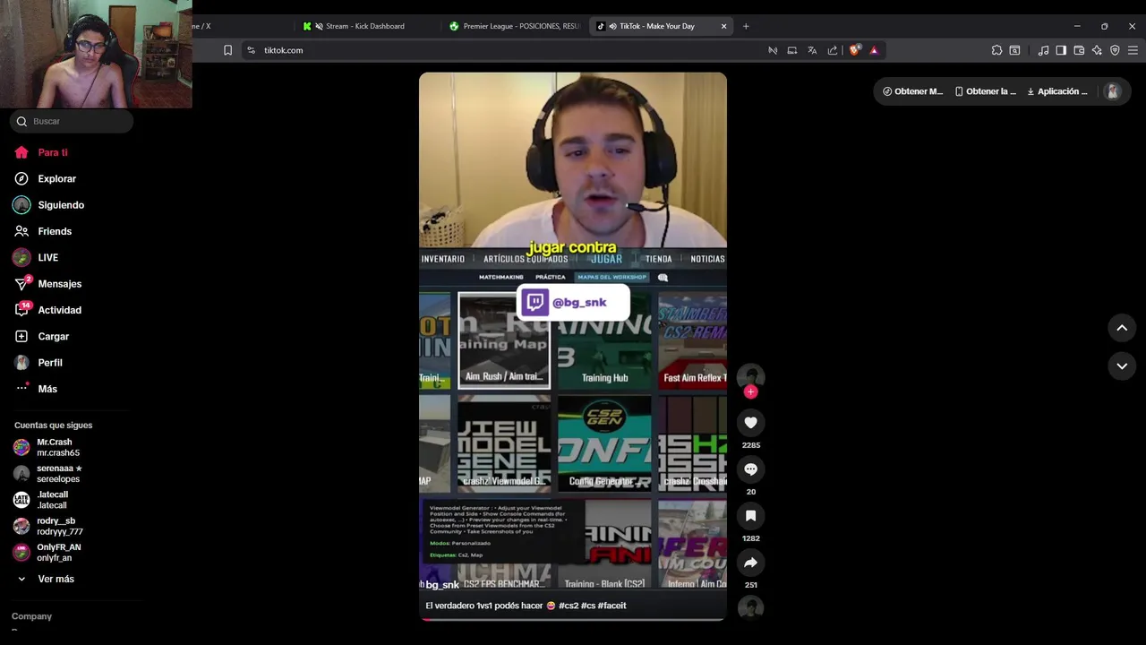Screen dimensions: 1146x645
Task: Click Obtener la ... phone app button
Action: click(986, 91)
